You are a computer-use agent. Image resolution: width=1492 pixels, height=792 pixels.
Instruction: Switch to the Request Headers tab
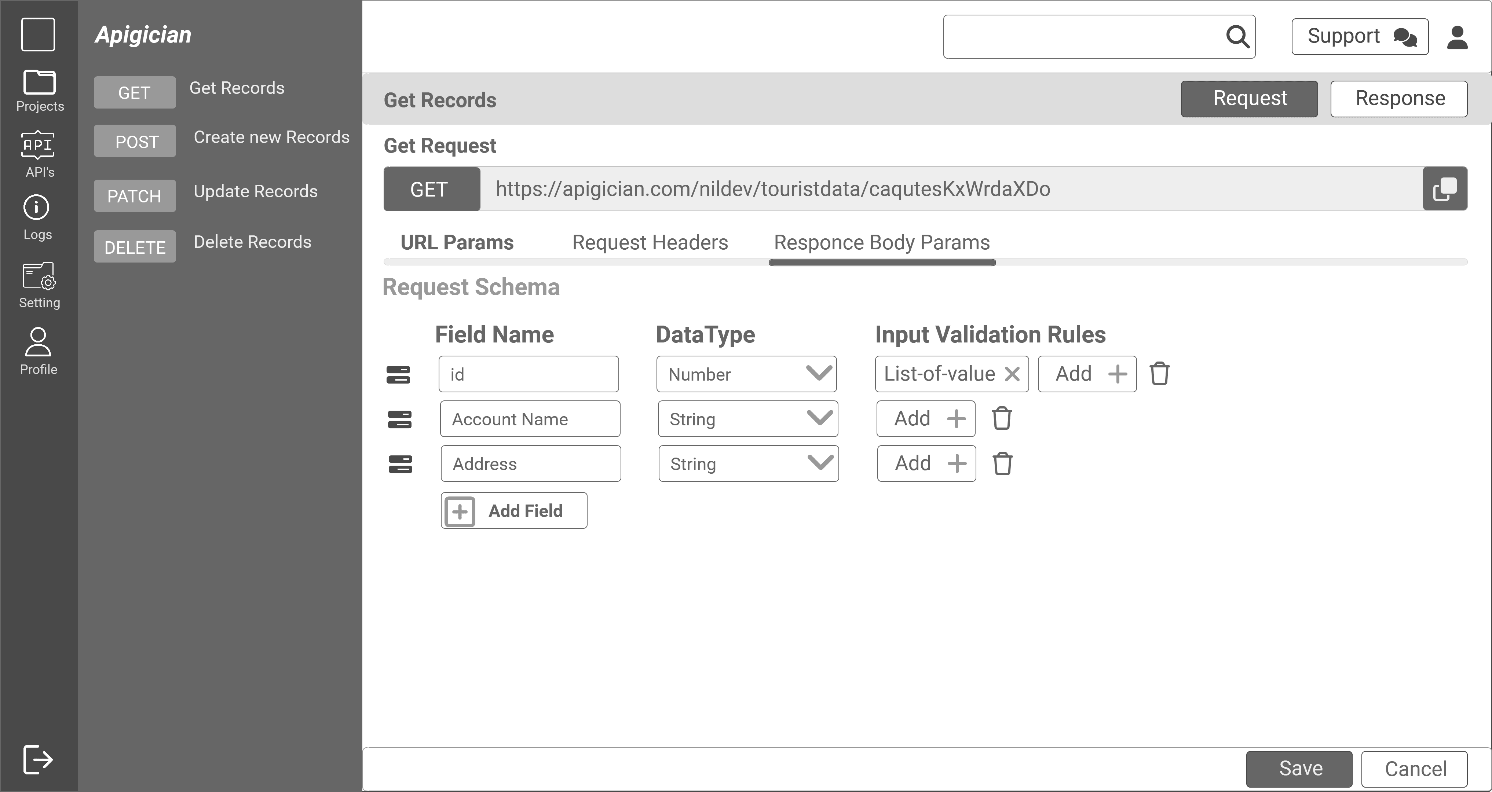coord(650,243)
